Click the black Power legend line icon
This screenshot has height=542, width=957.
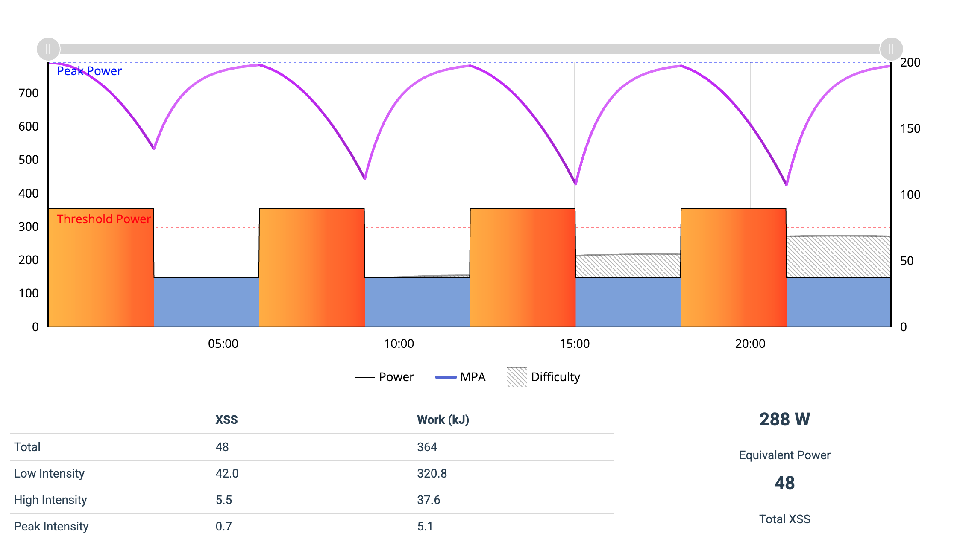tap(364, 377)
